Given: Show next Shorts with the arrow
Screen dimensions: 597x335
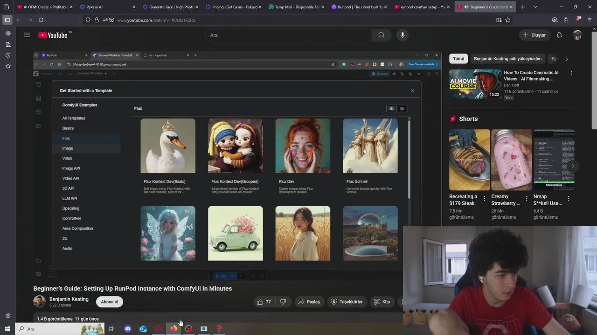Looking at the screenshot, I should pos(573,166).
